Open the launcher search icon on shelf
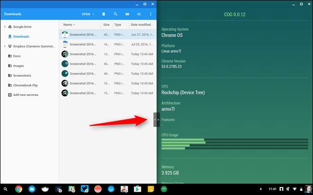 [x=6, y=189]
